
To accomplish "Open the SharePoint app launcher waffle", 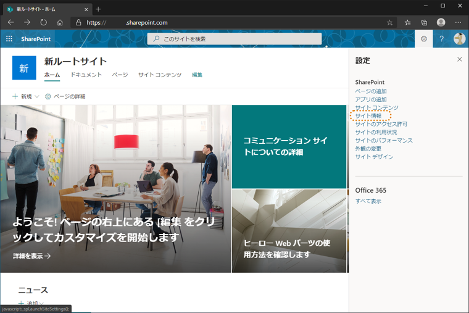I will 9,39.
